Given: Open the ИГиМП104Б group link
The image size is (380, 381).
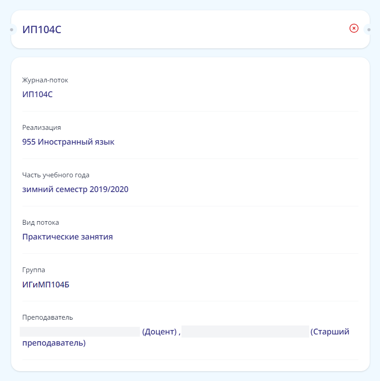Looking at the screenshot, I should pos(46,284).
